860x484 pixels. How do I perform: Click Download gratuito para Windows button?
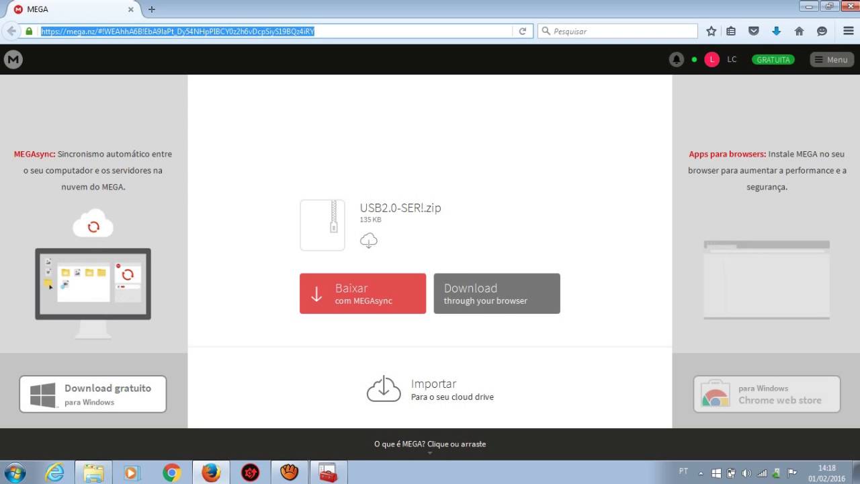pos(93,394)
